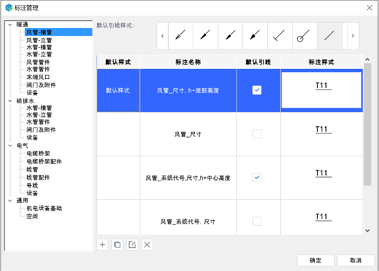Uncheck default leader for 风管_系统代号,尺寸,h+中心高度
379x271 pixels.
[x=256, y=177]
